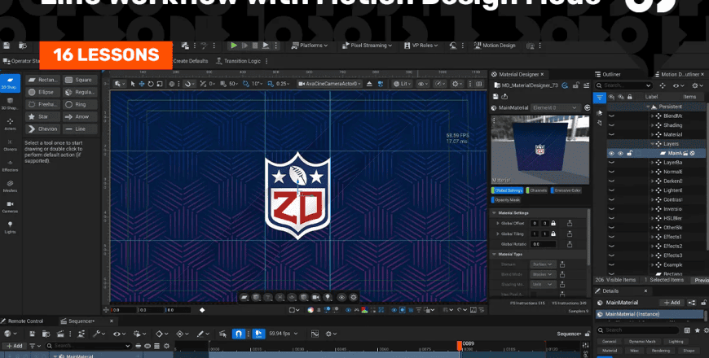Screen dimensions: 709x358
Task: Open the 2D Shapes palette category
Action: tap(10, 83)
